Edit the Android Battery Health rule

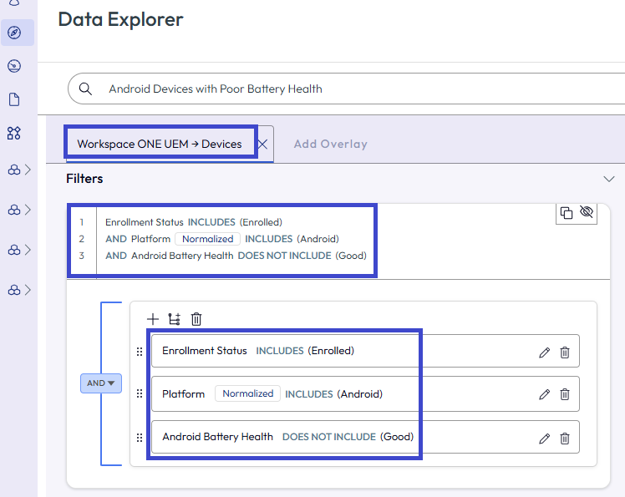tap(545, 439)
